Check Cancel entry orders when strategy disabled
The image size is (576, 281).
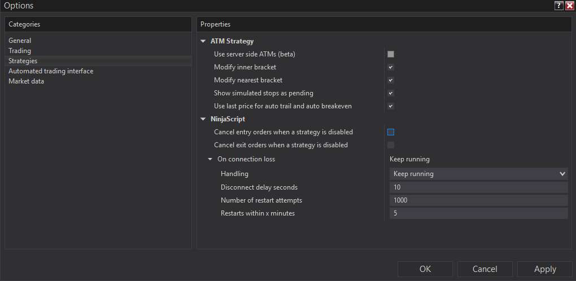tap(391, 132)
